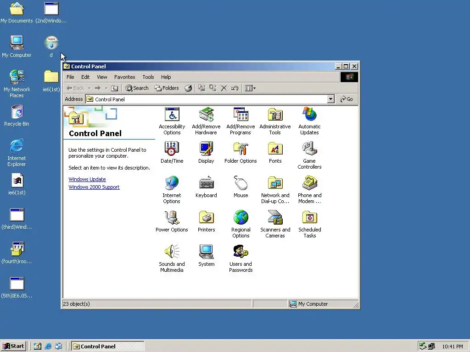Open the View menu
Image resolution: width=470 pixels, height=352 pixels.
click(x=102, y=77)
